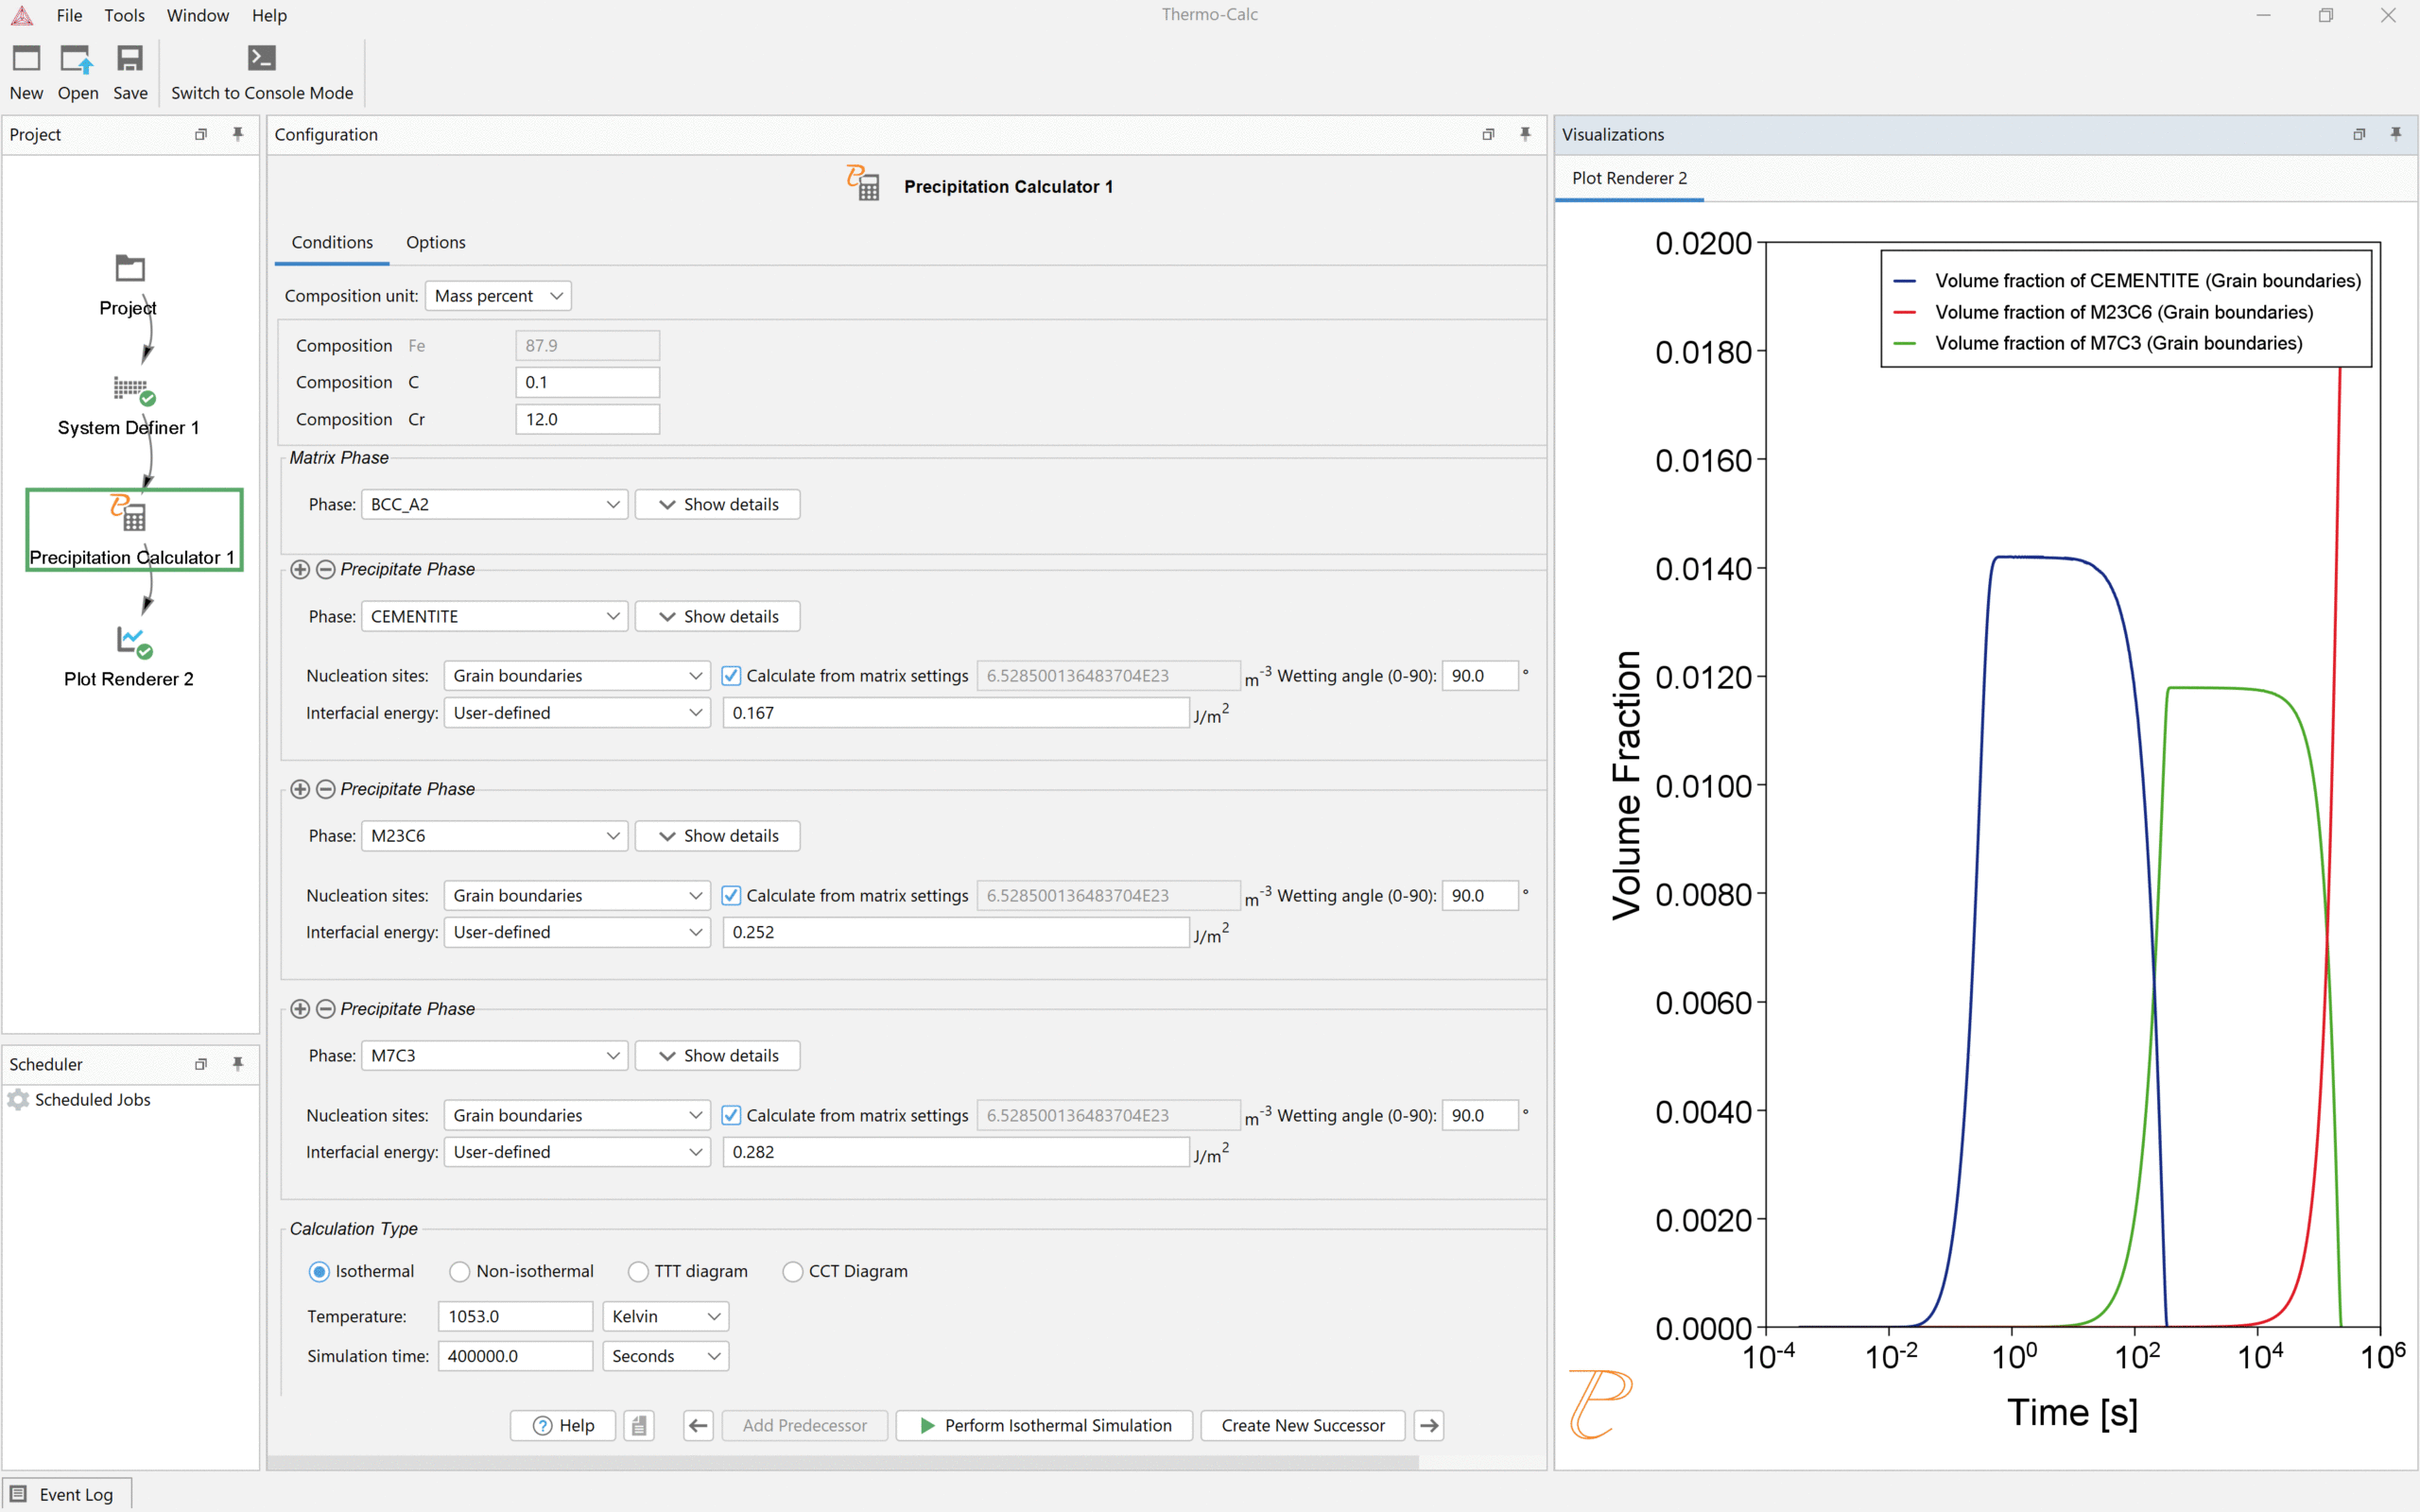
Task: Open the Event Log icon
Action: pos(18,1494)
